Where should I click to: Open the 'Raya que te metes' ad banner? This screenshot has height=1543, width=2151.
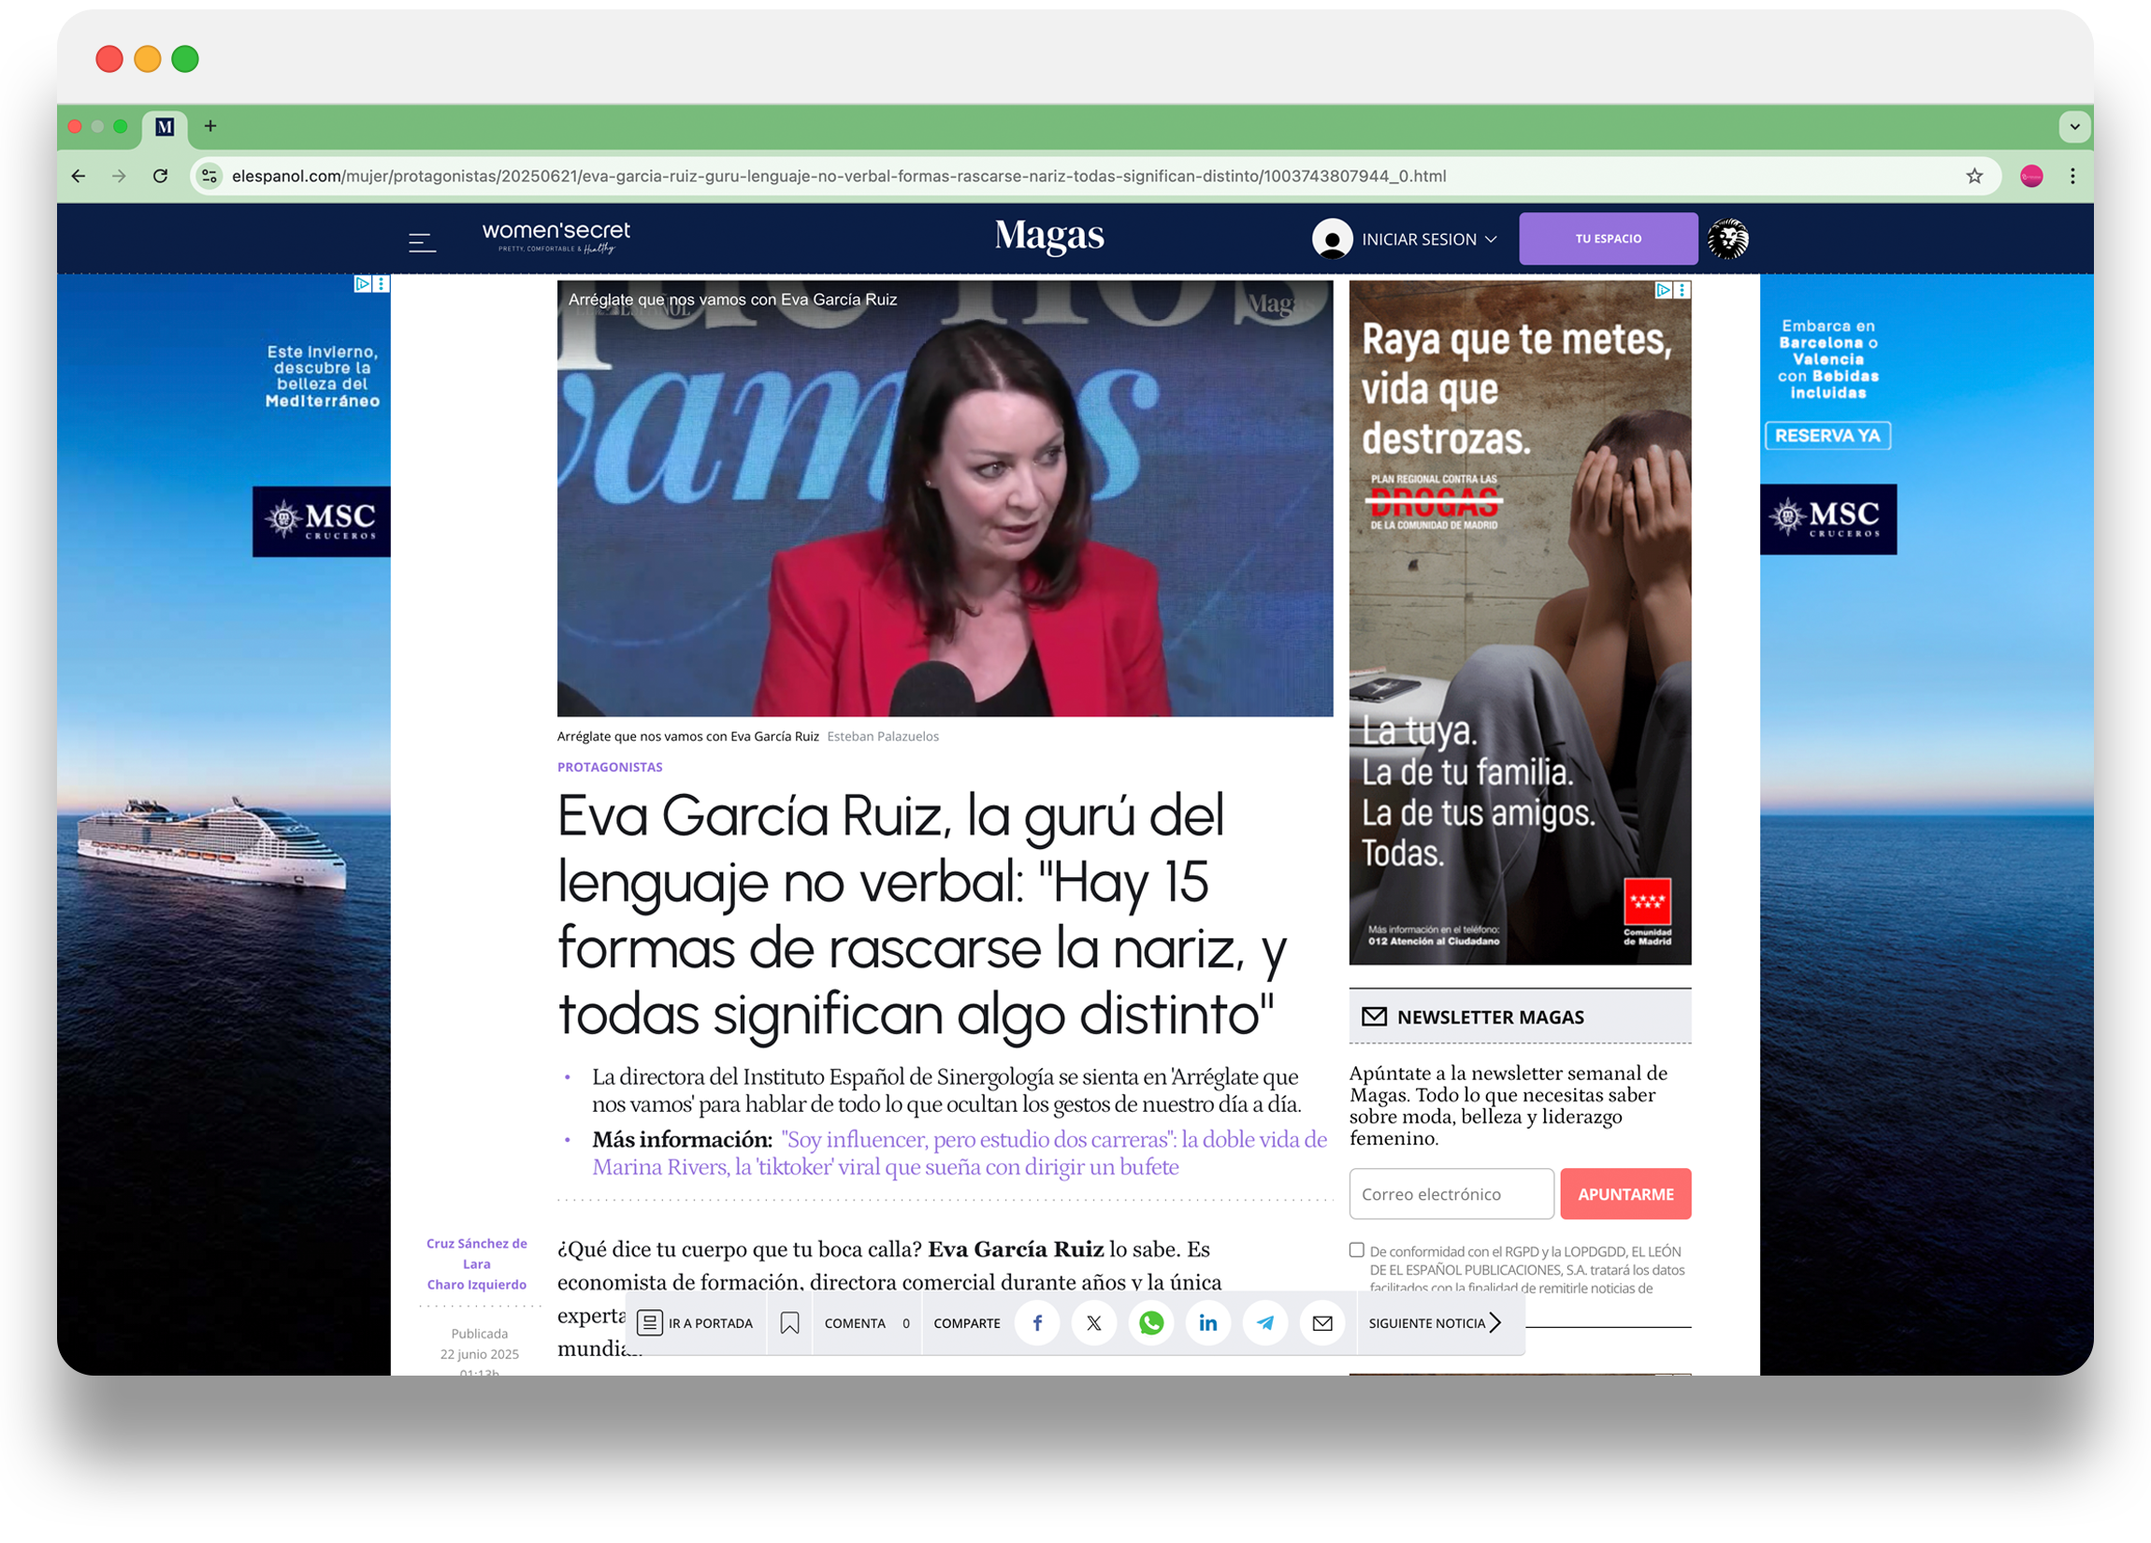click(x=1520, y=623)
